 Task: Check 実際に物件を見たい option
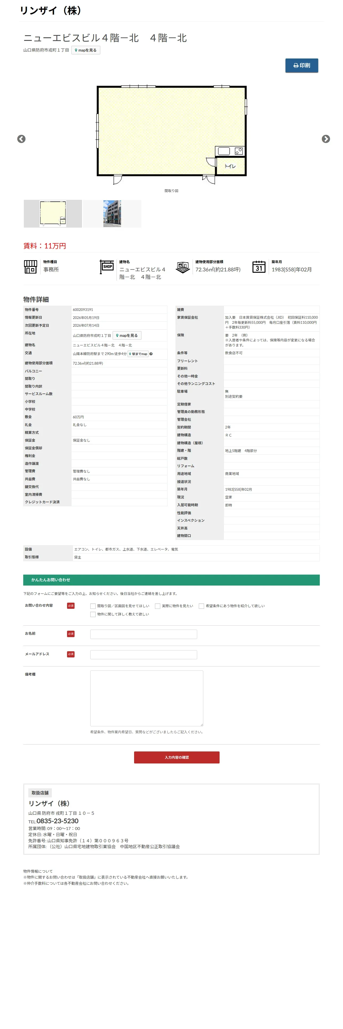pos(157,606)
